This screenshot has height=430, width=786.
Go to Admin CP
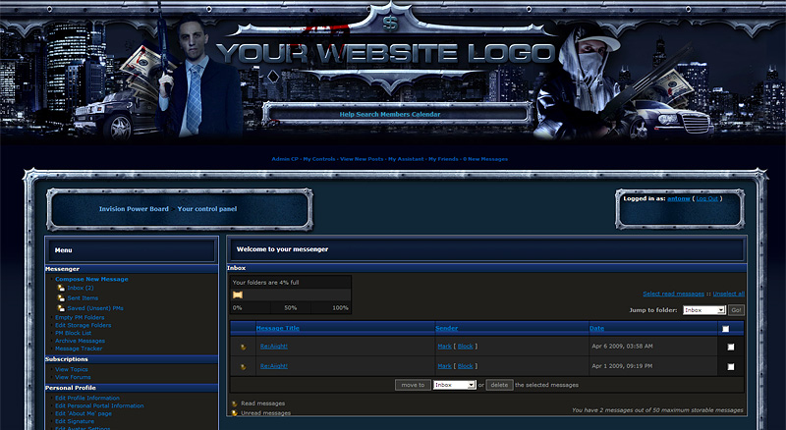pos(285,159)
